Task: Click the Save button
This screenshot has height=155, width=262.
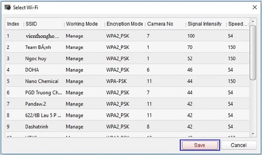Action: tap(199, 145)
